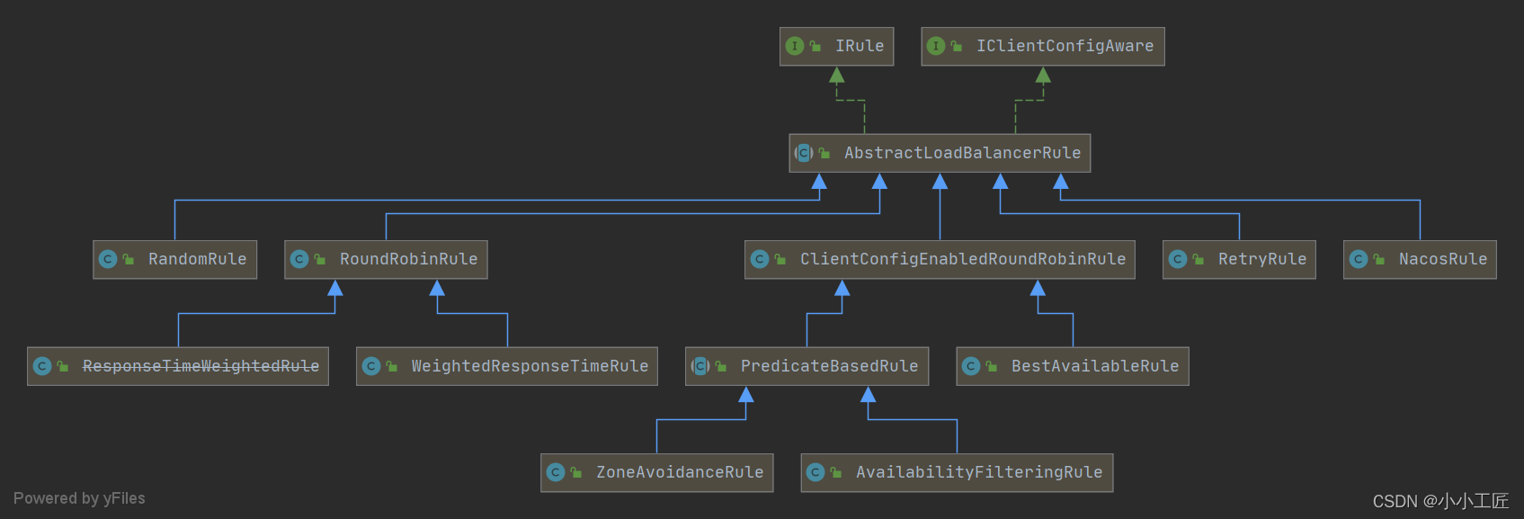Select the deprecated ResponseTimeWeightedRule node
Screen dimensions: 1524x519
point(201,366)
